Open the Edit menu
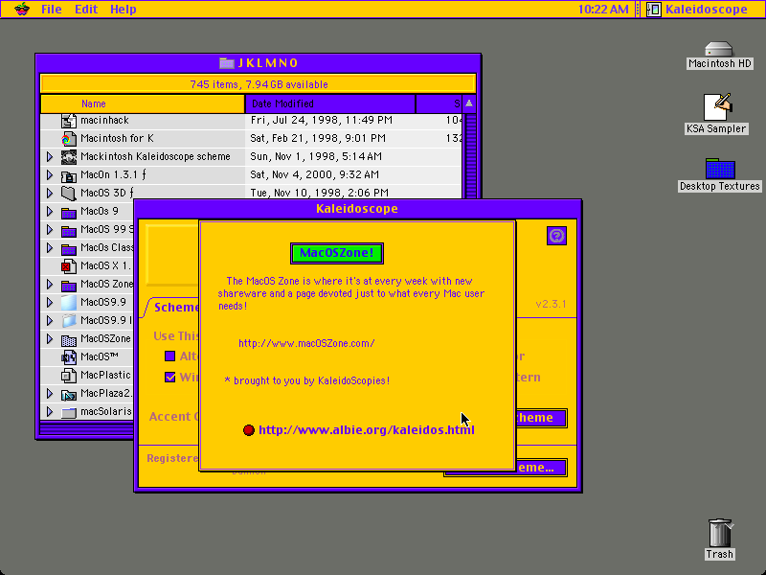The image size is (766, 575). pos(86,10)
